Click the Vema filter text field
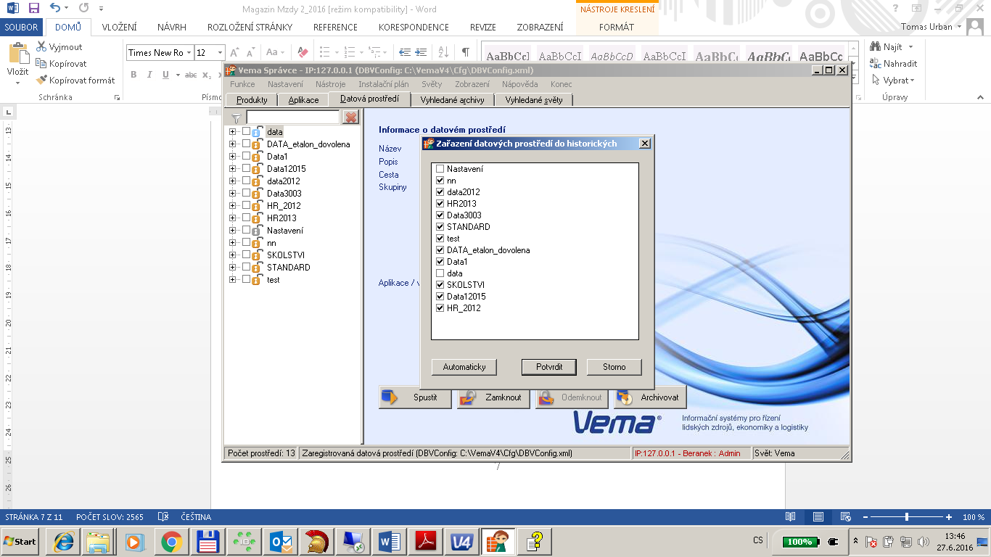 click(293, 117)
